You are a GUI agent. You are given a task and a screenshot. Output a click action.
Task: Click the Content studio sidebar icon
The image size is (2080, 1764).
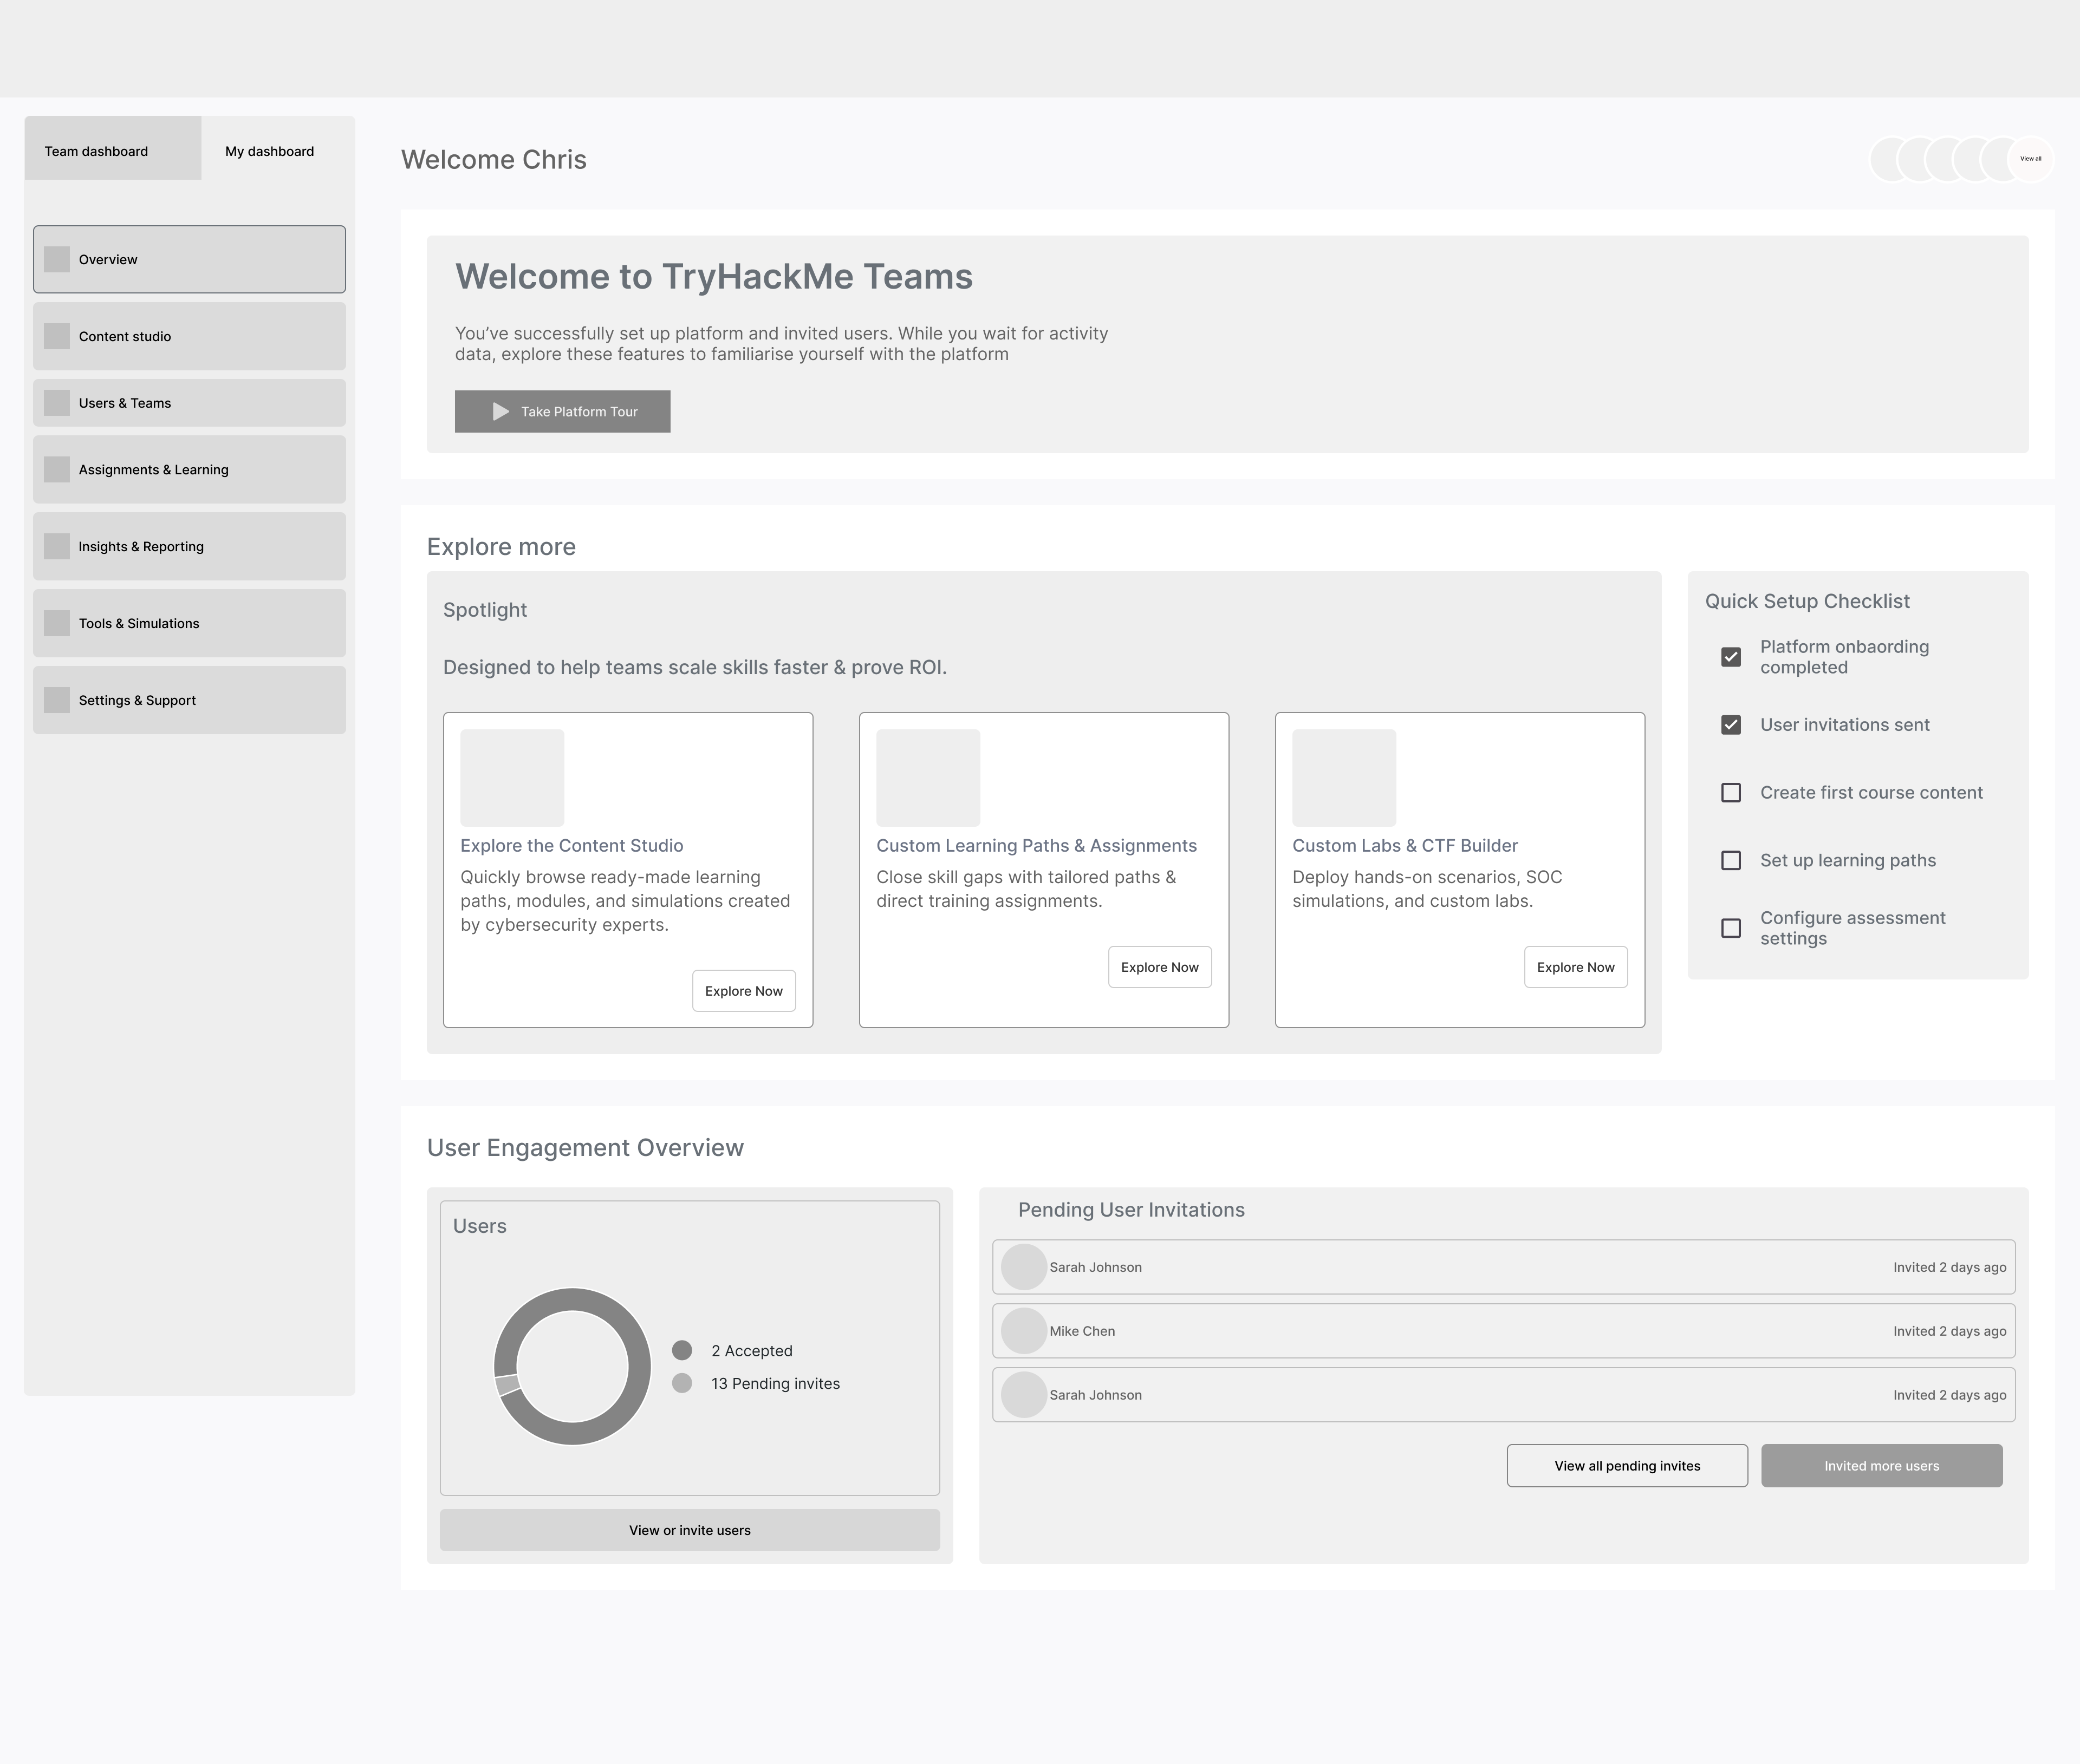57,337
